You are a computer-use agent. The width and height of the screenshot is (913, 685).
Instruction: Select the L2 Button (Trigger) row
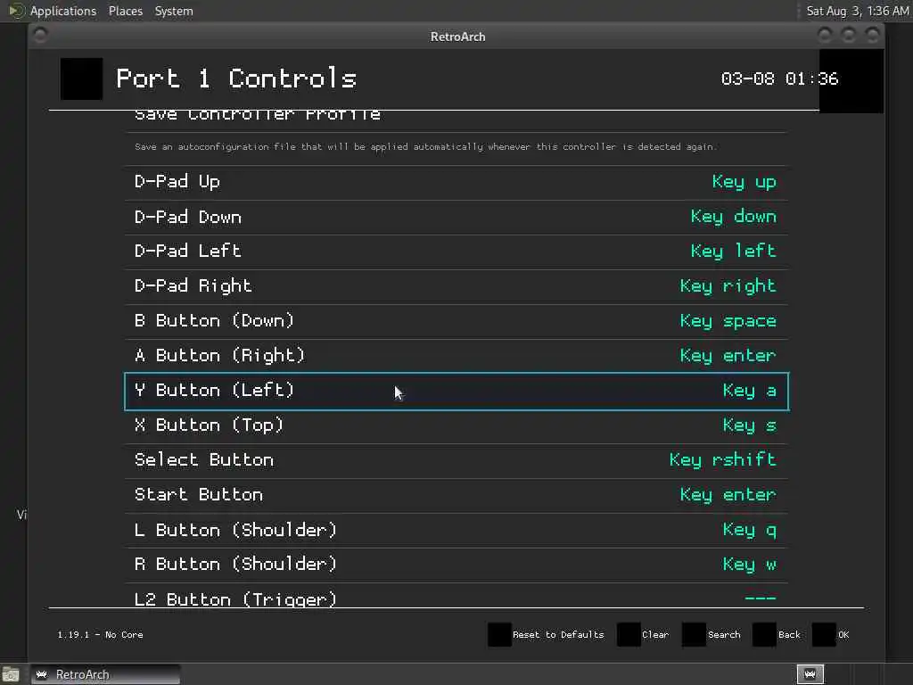point(456,595)
